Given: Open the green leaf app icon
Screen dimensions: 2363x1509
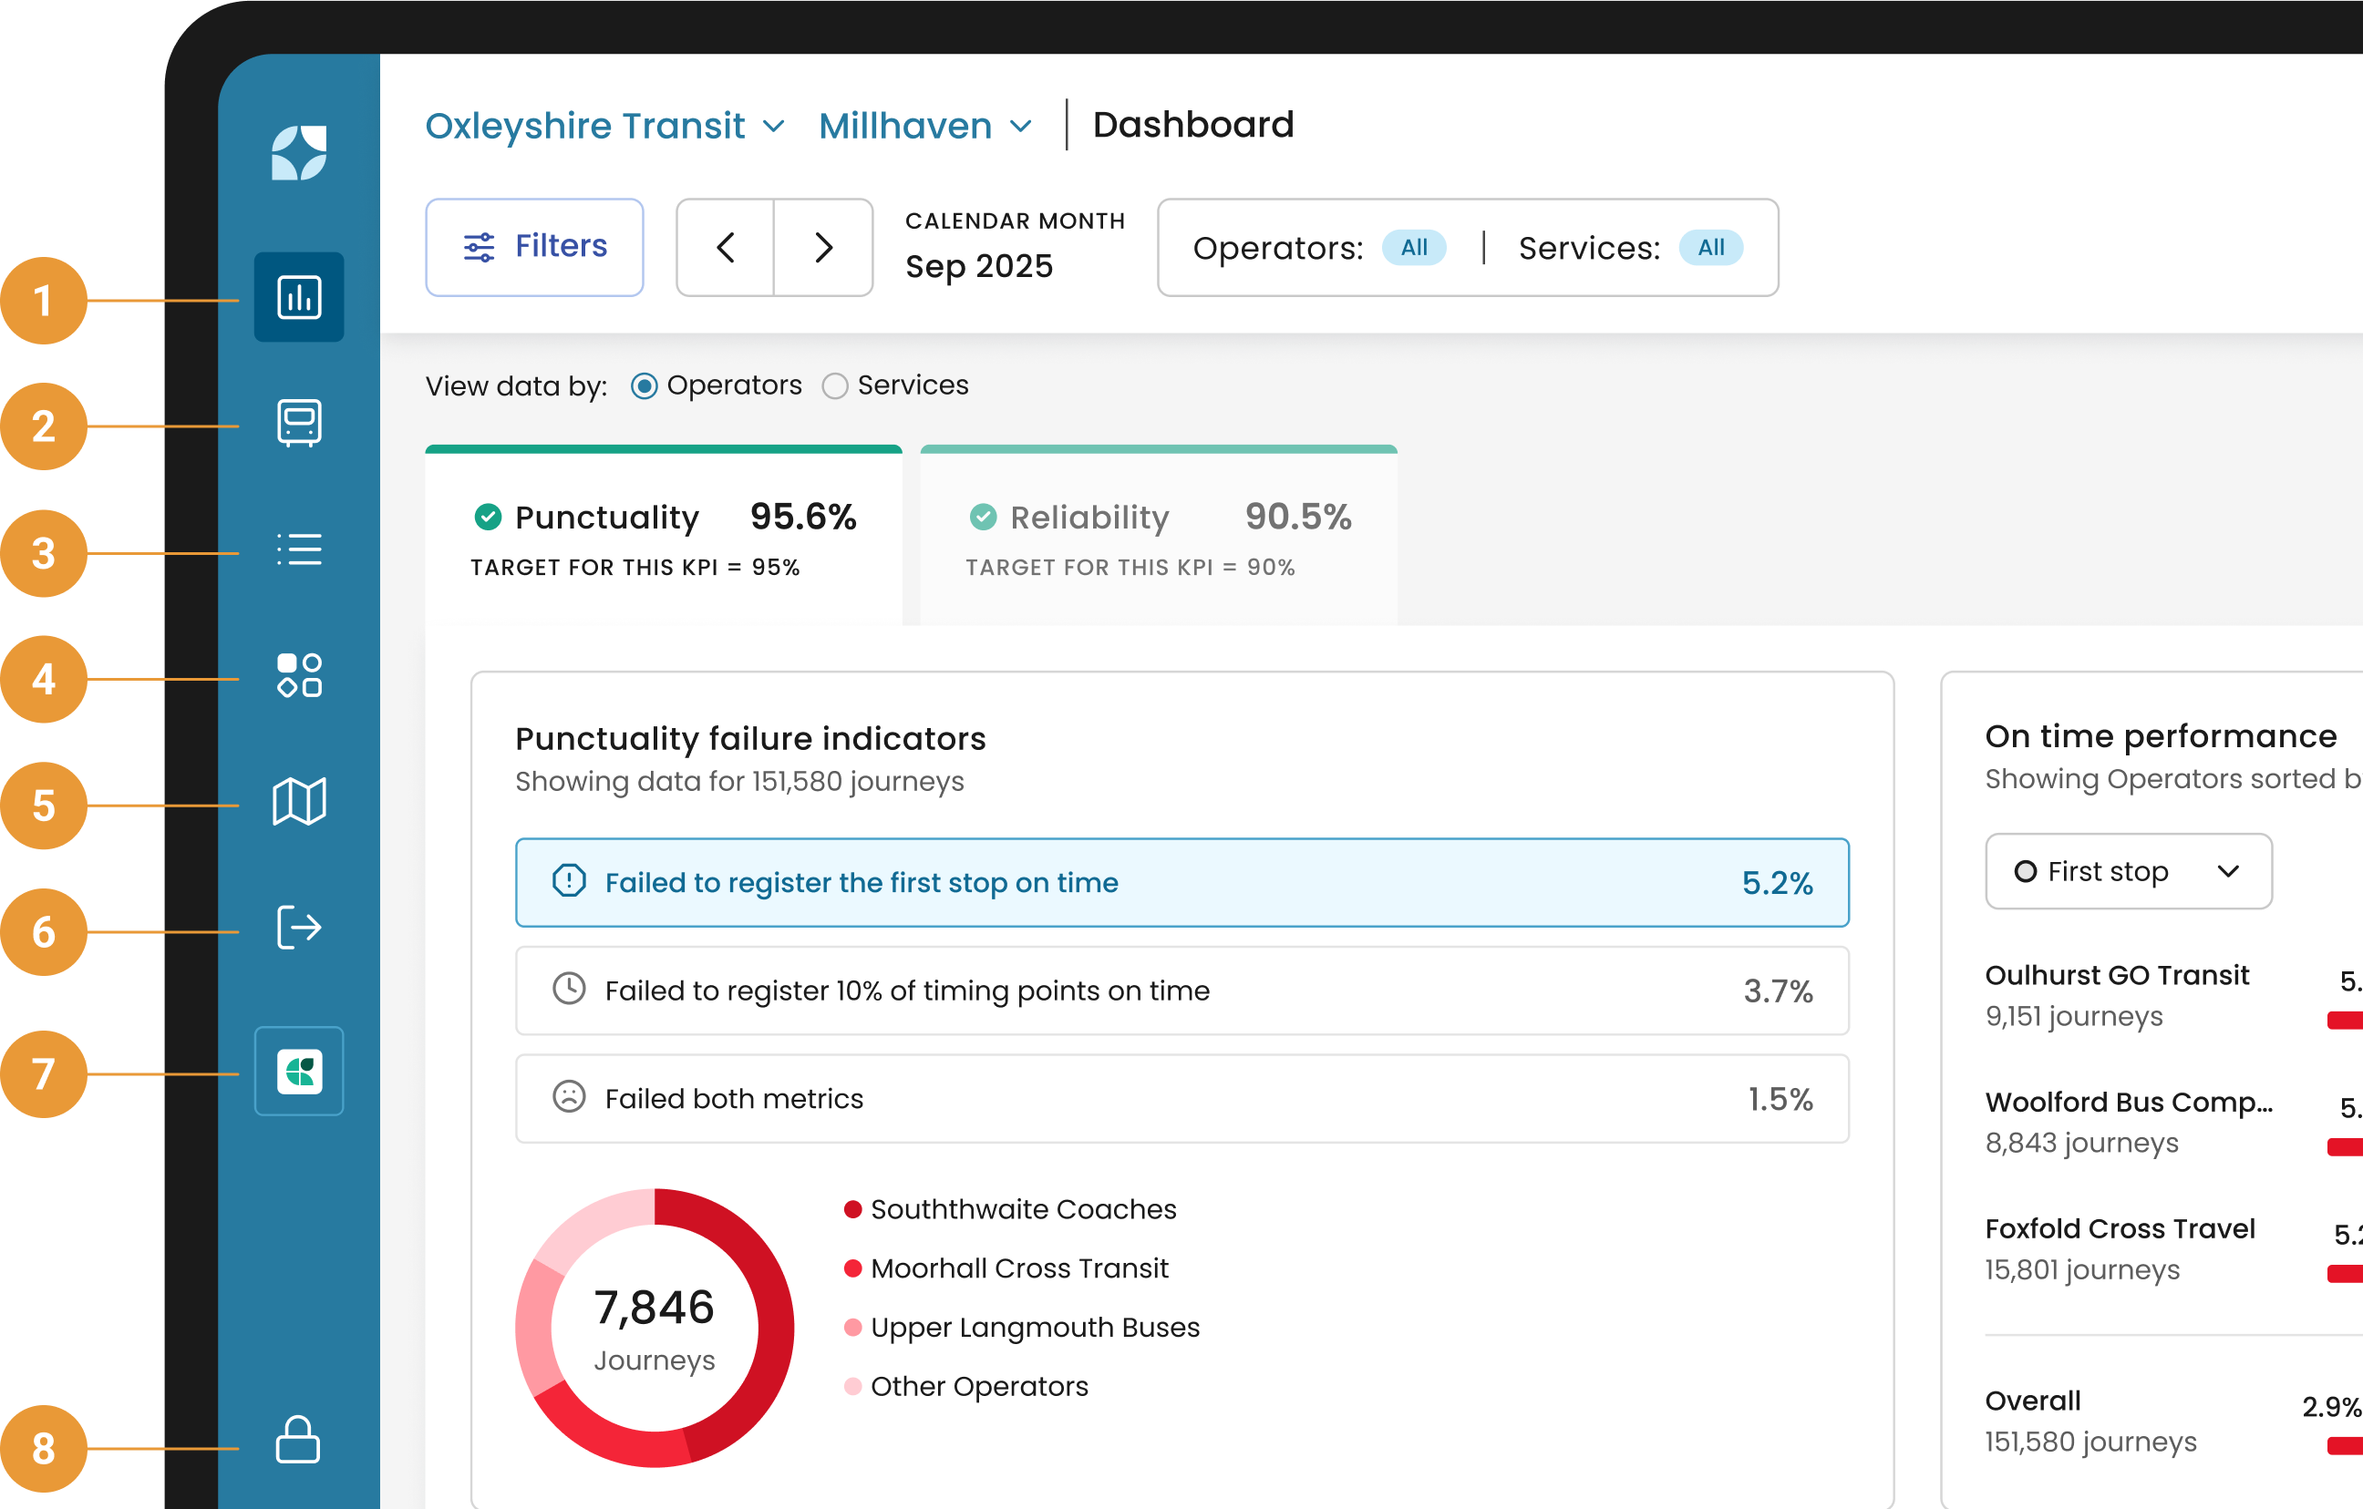Looking at the screenshot, I should 298,1072.
